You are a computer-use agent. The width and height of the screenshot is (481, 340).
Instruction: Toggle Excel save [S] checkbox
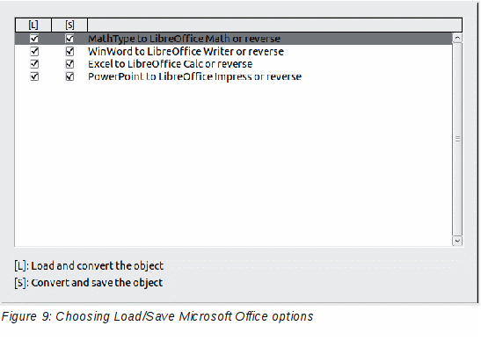click(69, 64)
